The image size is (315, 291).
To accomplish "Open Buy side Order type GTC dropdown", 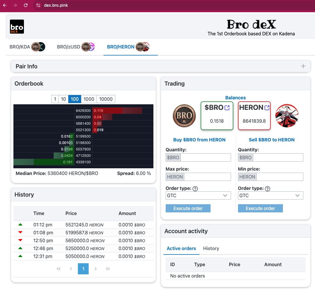I will click(x=198, y=195).
